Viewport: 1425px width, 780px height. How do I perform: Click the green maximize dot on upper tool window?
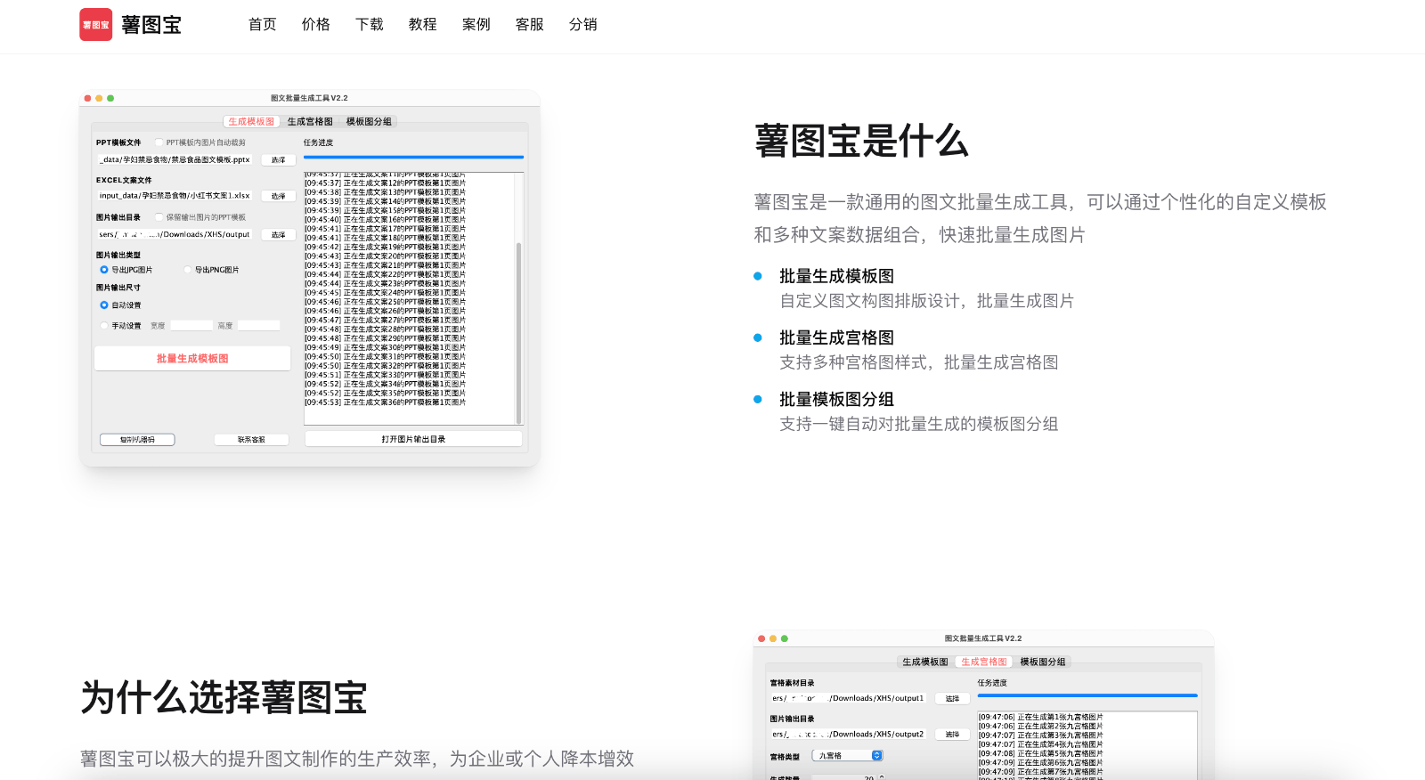tap(110, 98)
